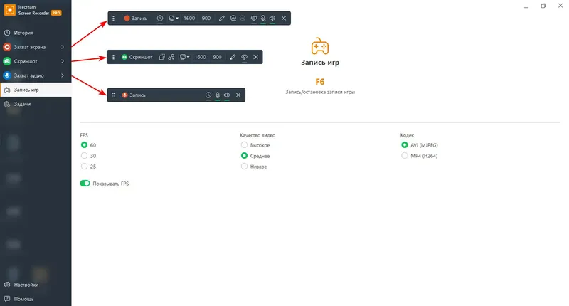The image size is (569, 306).
Task: Click the Icecream Screen Recorder logo icon
Action: (x=10, y=10)
